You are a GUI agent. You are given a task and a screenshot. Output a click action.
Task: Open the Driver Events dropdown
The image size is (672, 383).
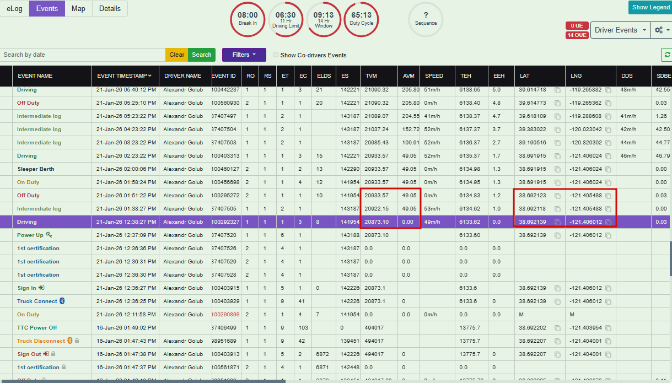click(x=620, y=30)
